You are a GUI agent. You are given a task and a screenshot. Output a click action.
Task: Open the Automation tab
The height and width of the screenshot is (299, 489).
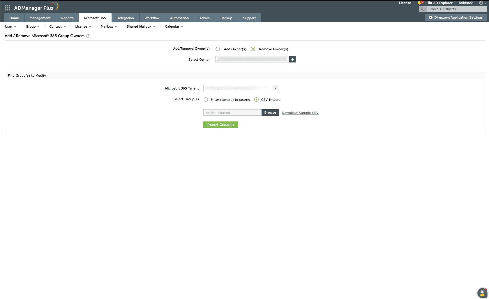(x=179, y=18)
